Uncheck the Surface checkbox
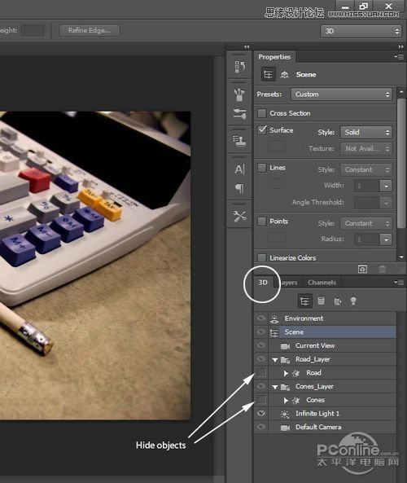Image resolution: width=407 pixels, height=483 pixels. (x=262, y=130)
